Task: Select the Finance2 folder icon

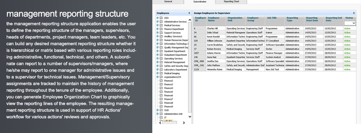Action: pos(161,81)
